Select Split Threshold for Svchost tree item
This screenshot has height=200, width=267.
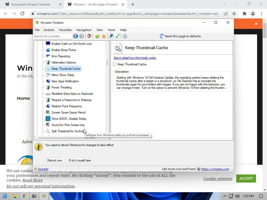68,131
